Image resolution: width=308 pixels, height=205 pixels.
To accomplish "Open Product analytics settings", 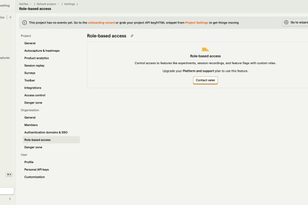I will coord(51,58).
